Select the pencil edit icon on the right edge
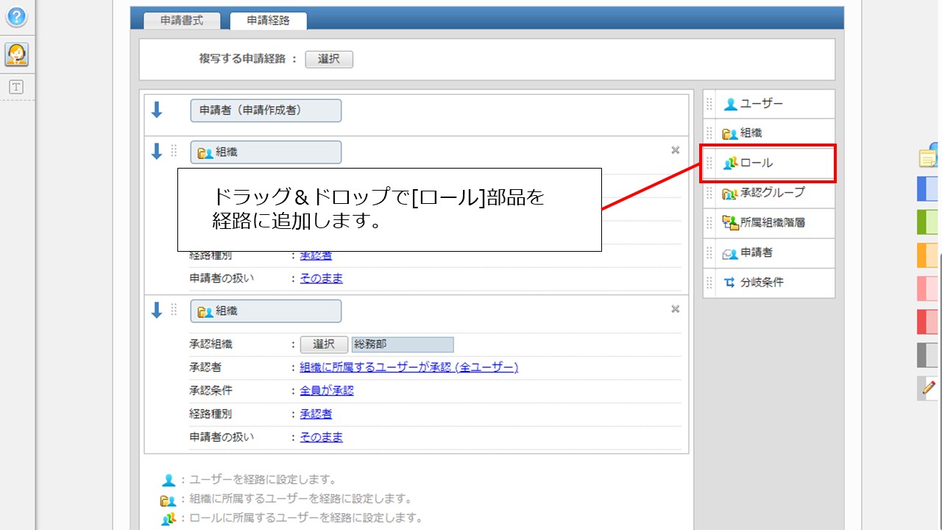Viewport: 942px width, 530px height. [927, 388]
